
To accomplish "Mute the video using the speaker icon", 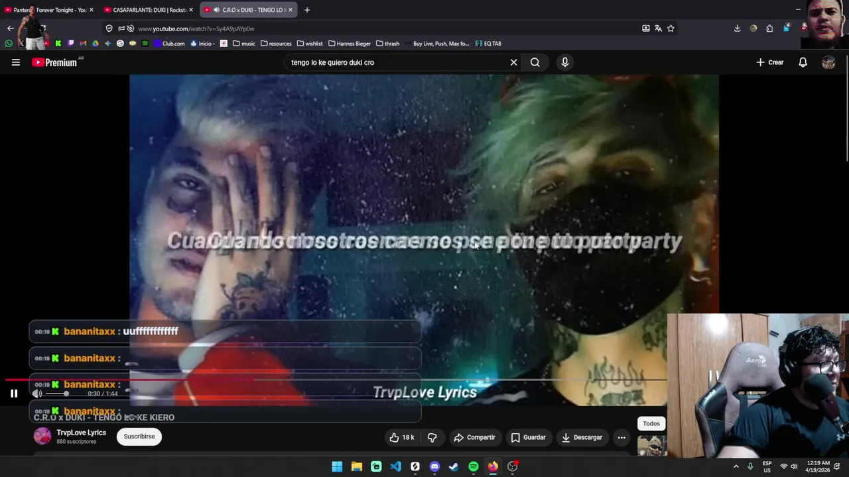I will (x=37, y=394).
